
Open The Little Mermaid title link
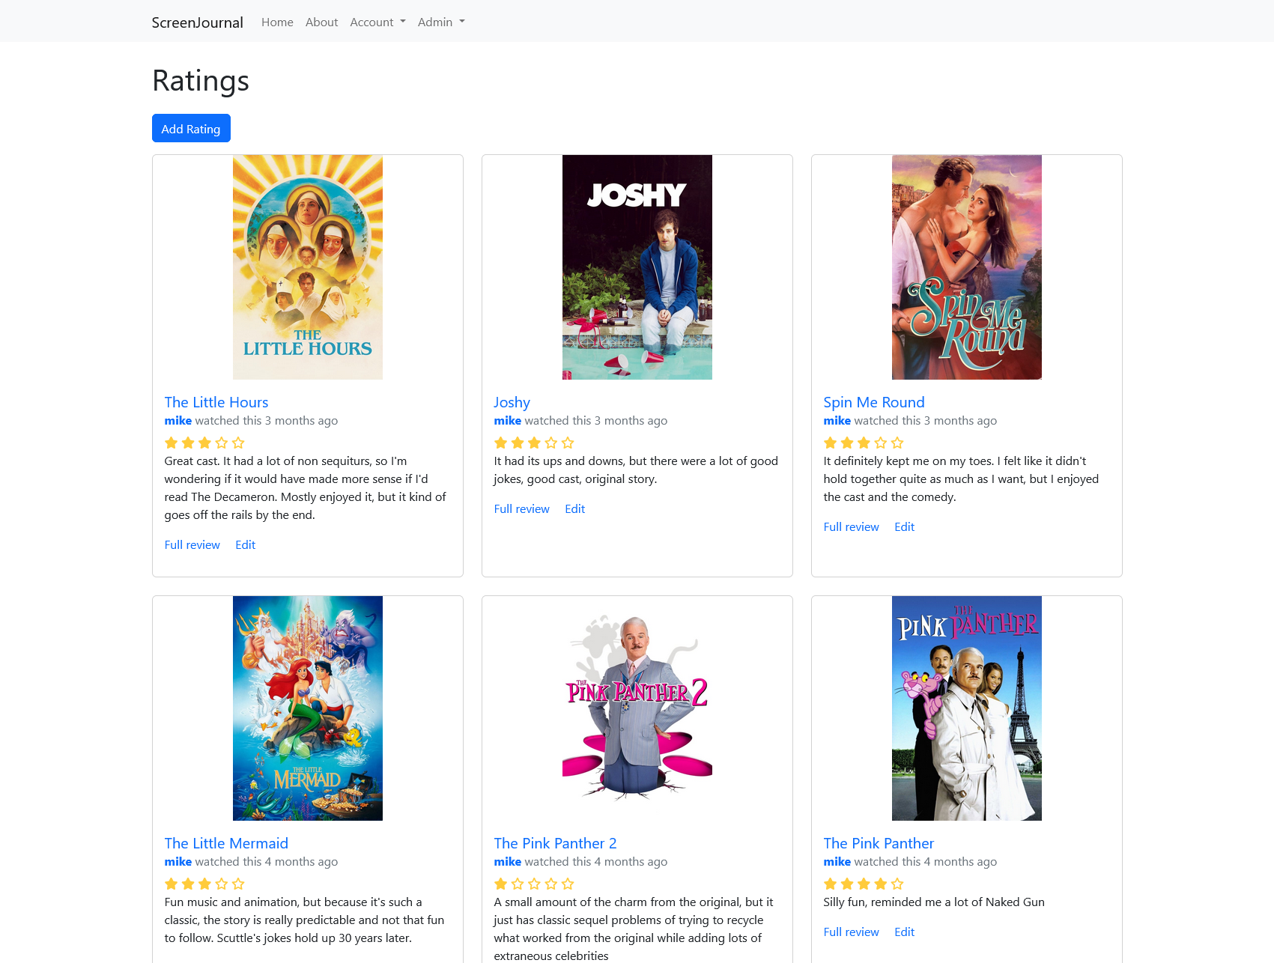pyautogui.click(x=226, y=843)
